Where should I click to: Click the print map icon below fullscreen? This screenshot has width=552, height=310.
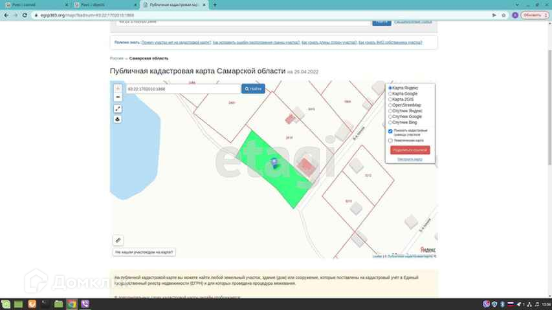coord(118,119)
